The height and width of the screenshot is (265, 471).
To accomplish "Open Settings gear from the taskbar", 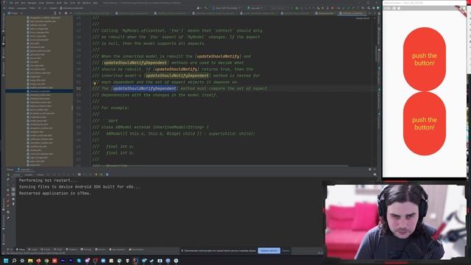I will (22, 261).
